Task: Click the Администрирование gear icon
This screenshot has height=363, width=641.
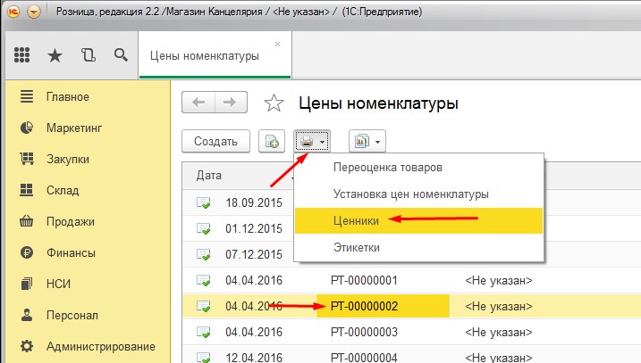Action: coord(27,346)
